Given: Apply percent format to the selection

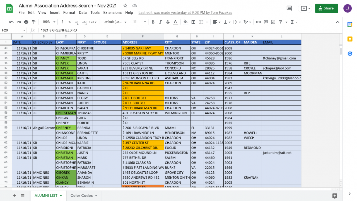Looking at the screenshot, I should [69, 22].
